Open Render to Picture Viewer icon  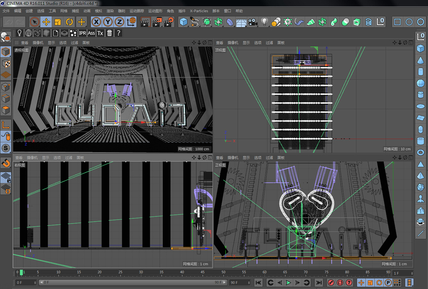157,22
